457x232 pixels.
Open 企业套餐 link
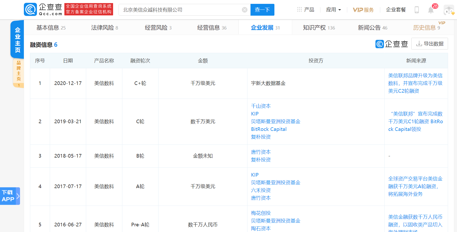tap(396, 10)
